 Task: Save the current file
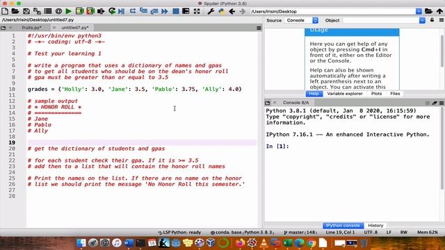26,11
